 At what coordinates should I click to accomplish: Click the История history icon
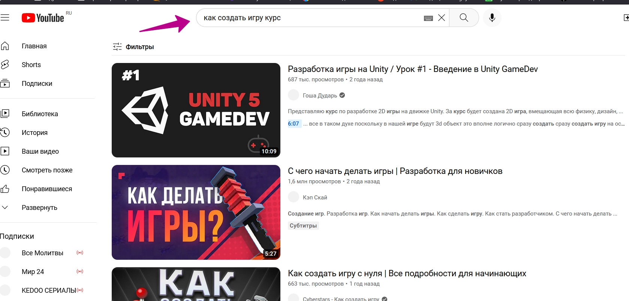pyautogui.click(x=5, y=132)
